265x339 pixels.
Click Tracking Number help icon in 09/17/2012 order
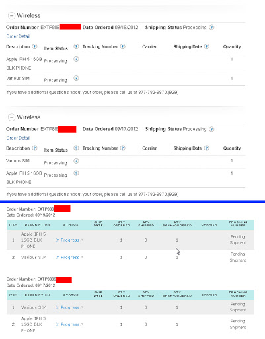(123, 148)
